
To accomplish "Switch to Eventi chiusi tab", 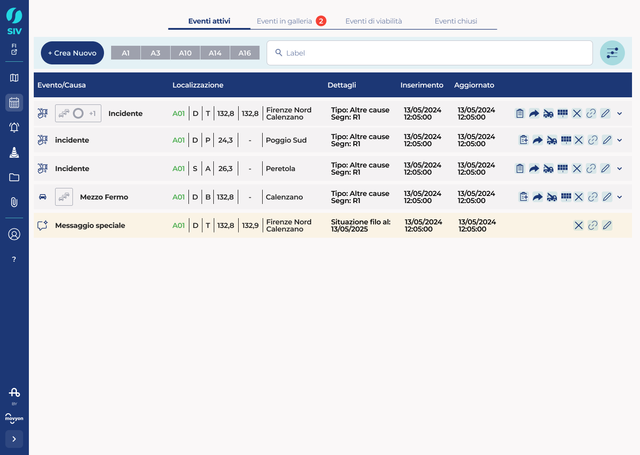I will [456, 21].
